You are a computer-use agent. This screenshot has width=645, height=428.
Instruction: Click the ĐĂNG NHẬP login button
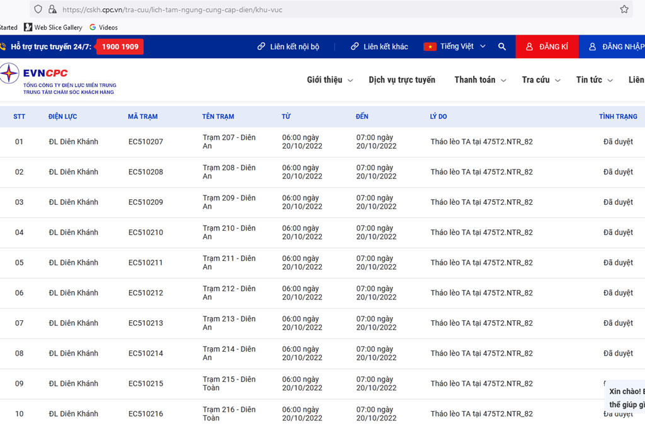[612, 47]
